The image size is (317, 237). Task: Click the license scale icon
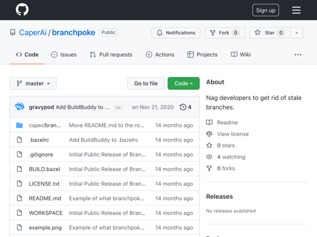(209, 134)
